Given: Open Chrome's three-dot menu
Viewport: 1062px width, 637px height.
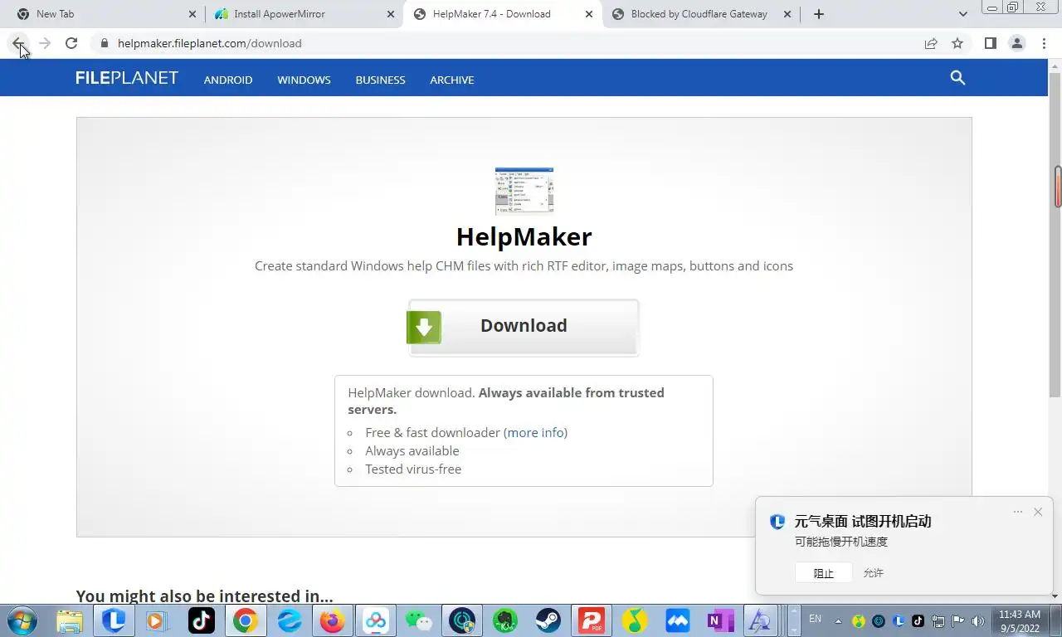Looking at the screenshot, I should [x=1044, y=43].
